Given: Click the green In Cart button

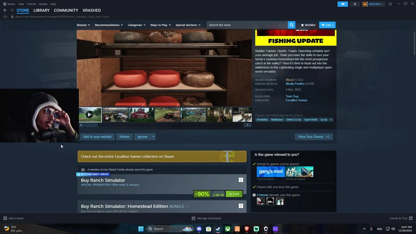Looking at the screenshot, I should coord(234,194).
